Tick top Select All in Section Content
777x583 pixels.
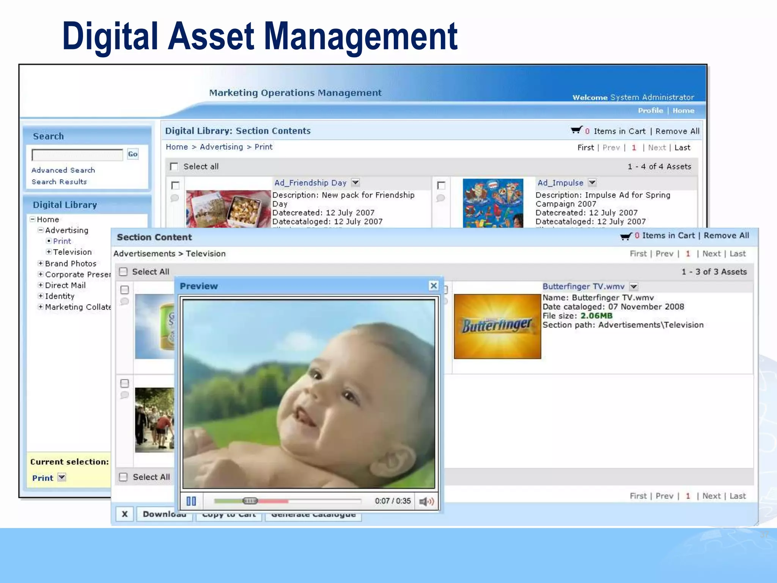[123, 272]
